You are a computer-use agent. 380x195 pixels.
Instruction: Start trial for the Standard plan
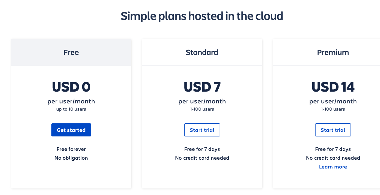click(x=202, y=130)
